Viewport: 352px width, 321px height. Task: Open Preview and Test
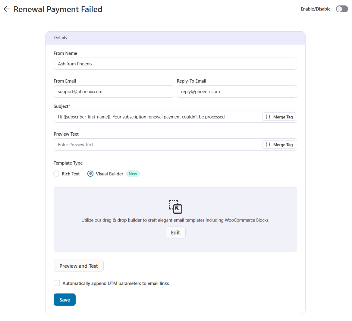[79, 266]
